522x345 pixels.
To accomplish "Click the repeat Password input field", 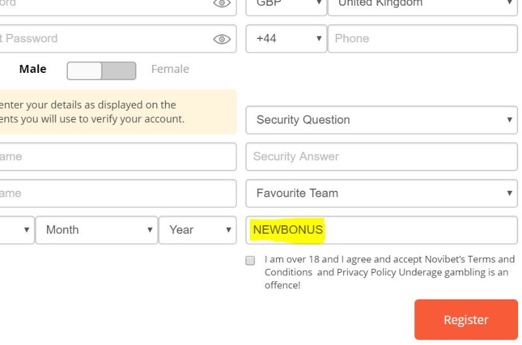I will (118, 38).
